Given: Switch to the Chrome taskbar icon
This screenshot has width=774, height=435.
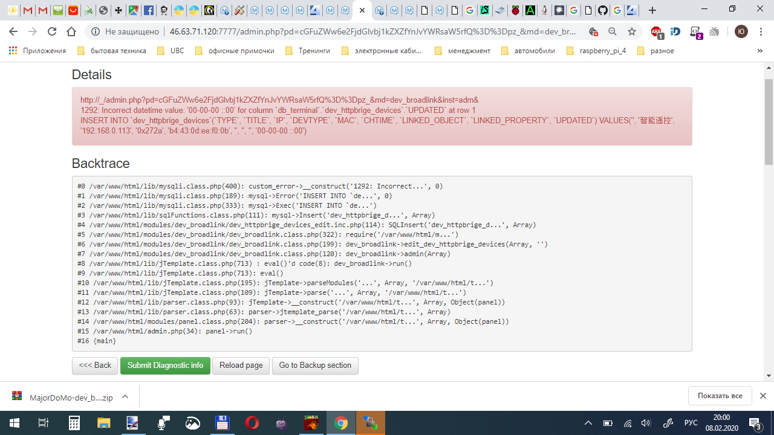Looking at the screenshot, I should pos(341,423).
